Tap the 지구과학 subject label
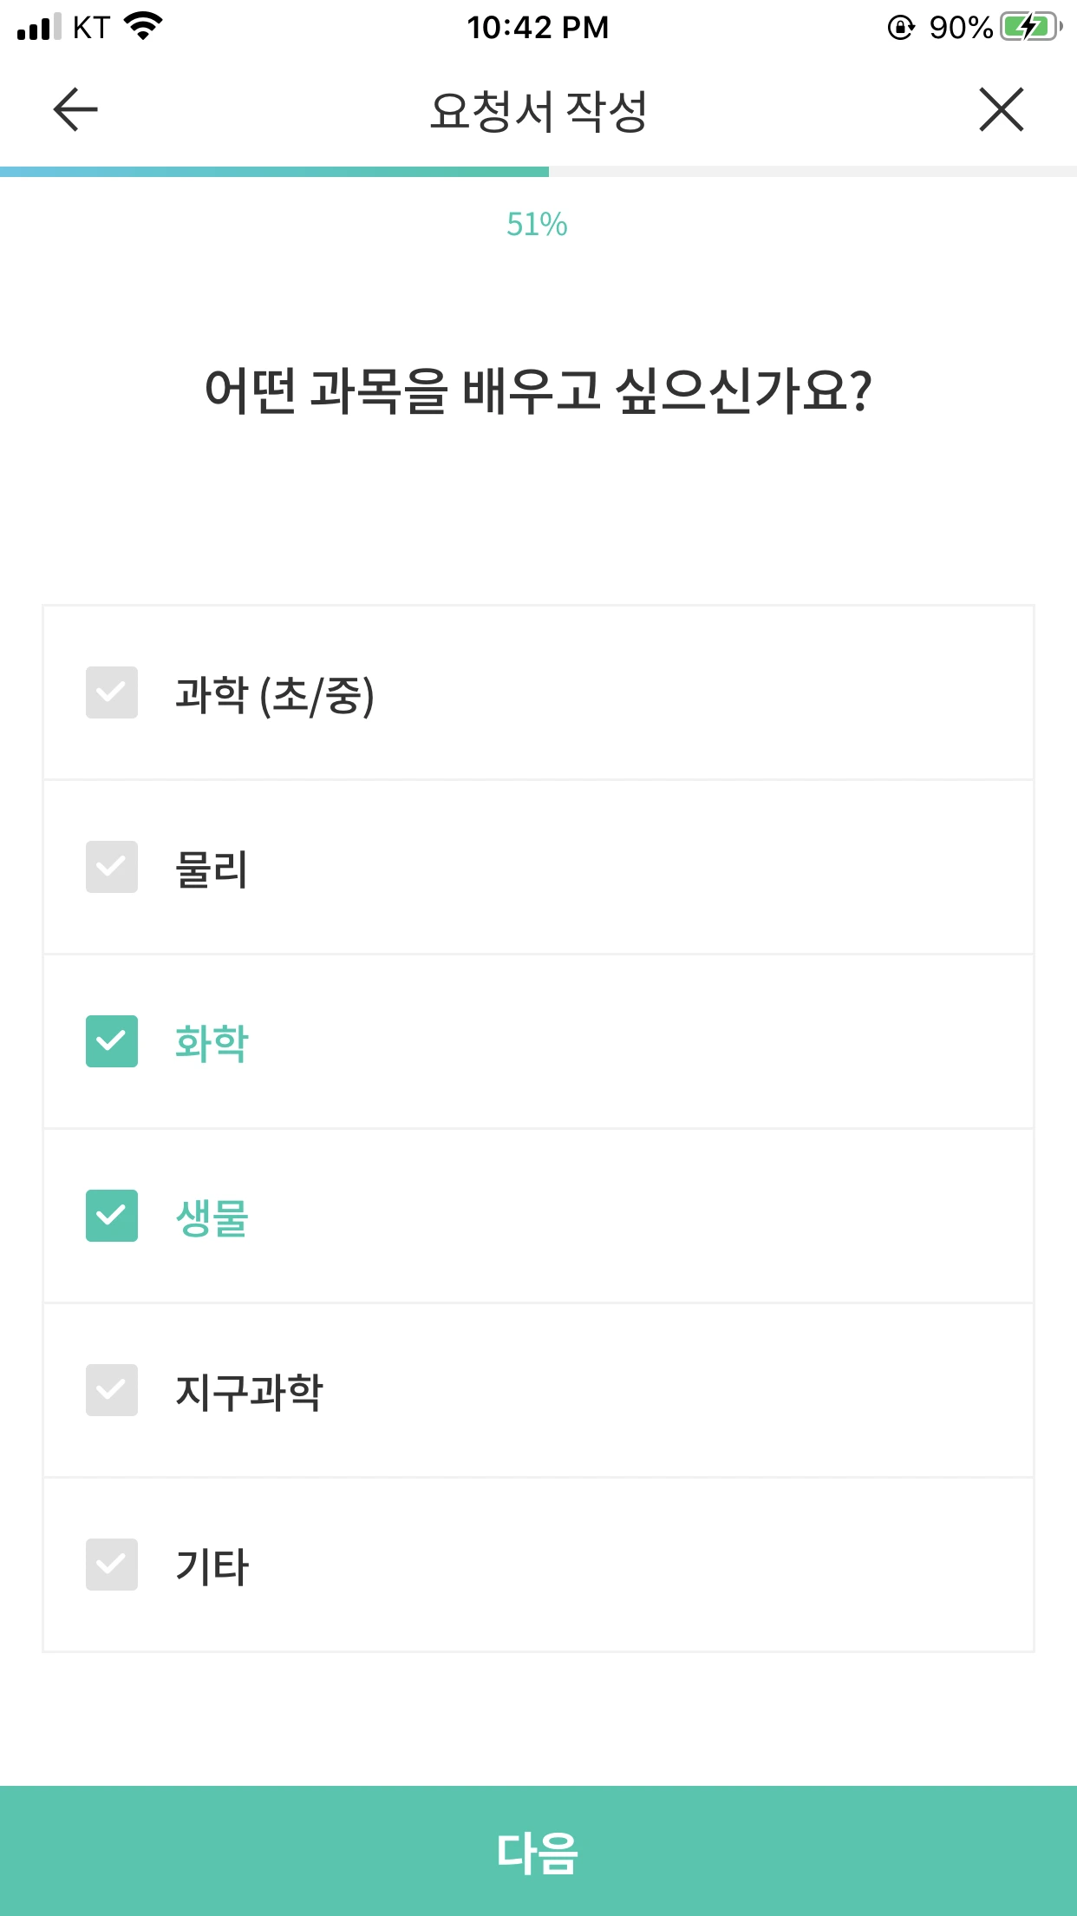Image resolution: width=1077 pixels, height=1916 pixels. point(249,1392)
